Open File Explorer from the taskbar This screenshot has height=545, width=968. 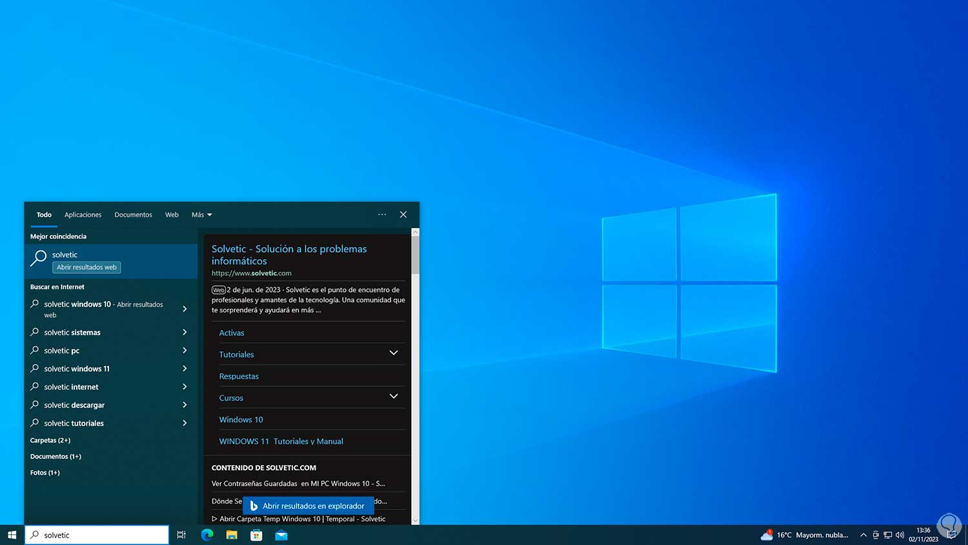tap(232, 535)
